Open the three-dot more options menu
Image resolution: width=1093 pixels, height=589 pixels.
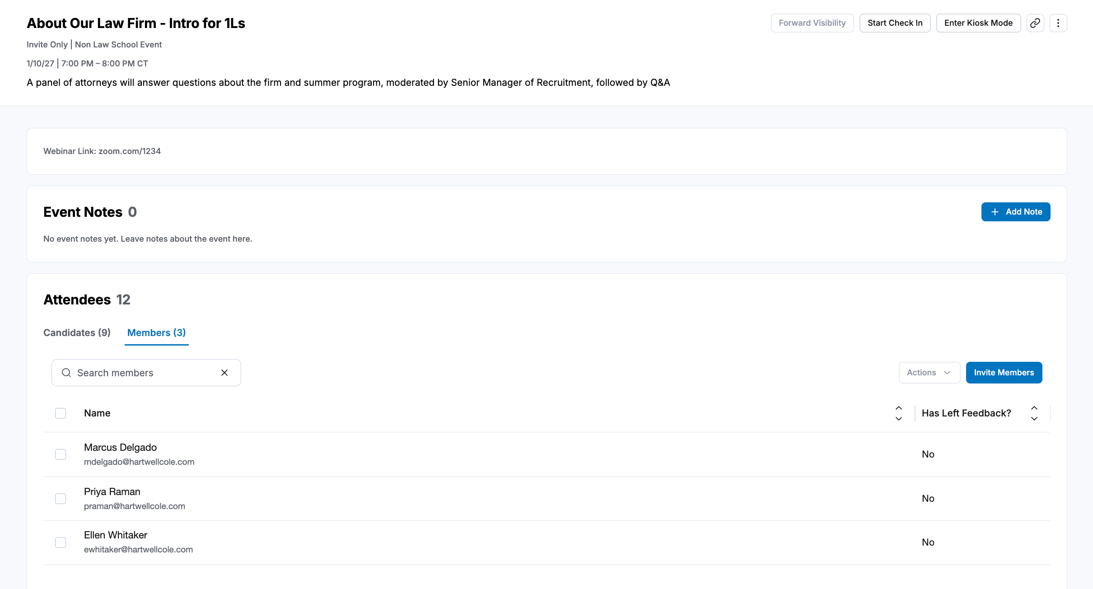pos(1058,23)
